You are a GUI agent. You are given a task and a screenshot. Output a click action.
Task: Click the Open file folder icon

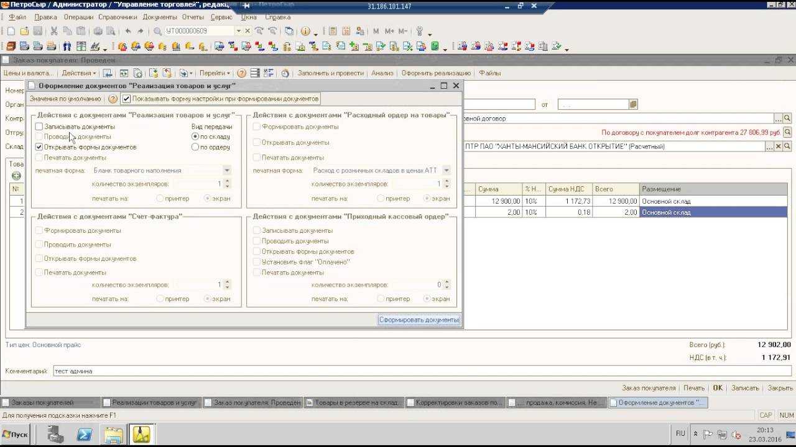click(x=24, y=31)
